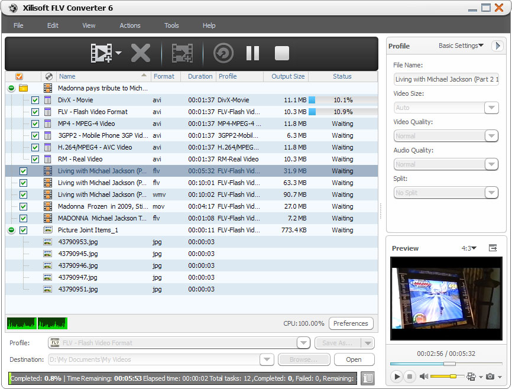Open the Help menu
Viewport: 512px width, 389px height.
(x=209, y=25)
